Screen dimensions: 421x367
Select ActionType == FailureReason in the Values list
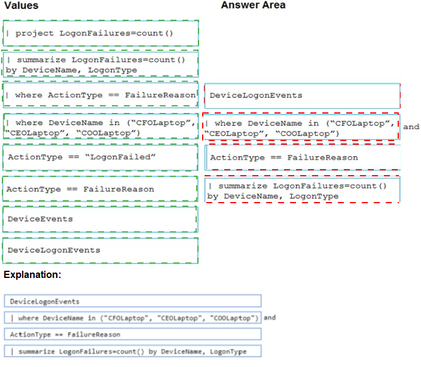pyautogui.click(x=100, y=189)
